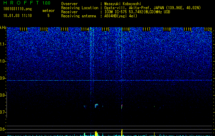Click the 1117 time marker
Image resolution: width=215 pixels, height=136 pixels.
146,29
